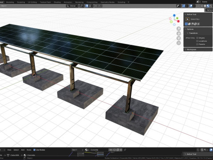The width and height of the screenshot is (213, 160).
Task: Toggle the pin node tree icon
Action: tap(125, 150)
